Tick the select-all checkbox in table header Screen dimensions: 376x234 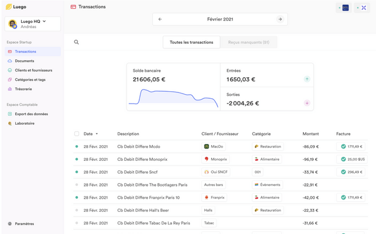click(x=77, y=134)
